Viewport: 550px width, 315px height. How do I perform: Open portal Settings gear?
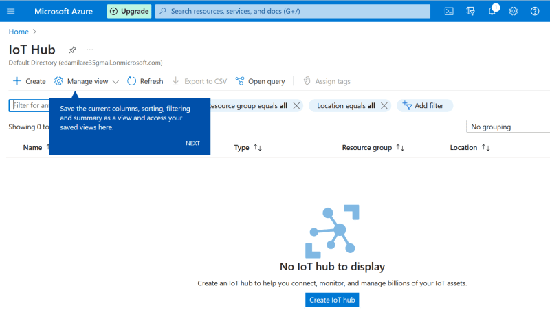[514, 11]
